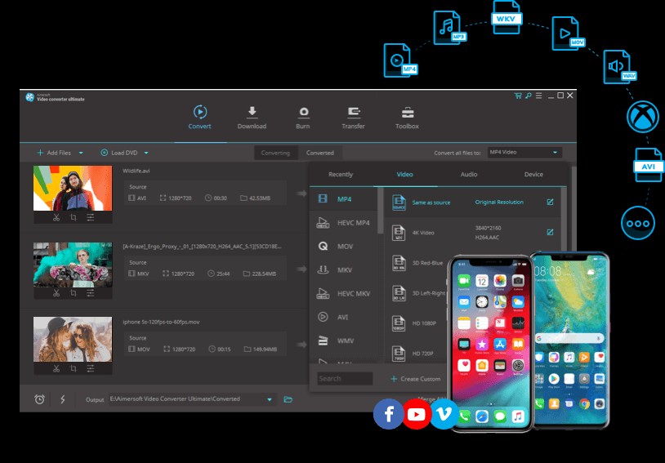The height and width of the screenshot is (463, 665).
Task: Toggle the lightning high-speed conversion icon
Action: pyautogui.click(x=63, y=399)
